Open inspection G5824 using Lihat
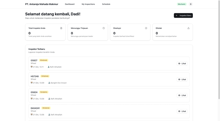 pyautogui.click(x=182, y=95)
